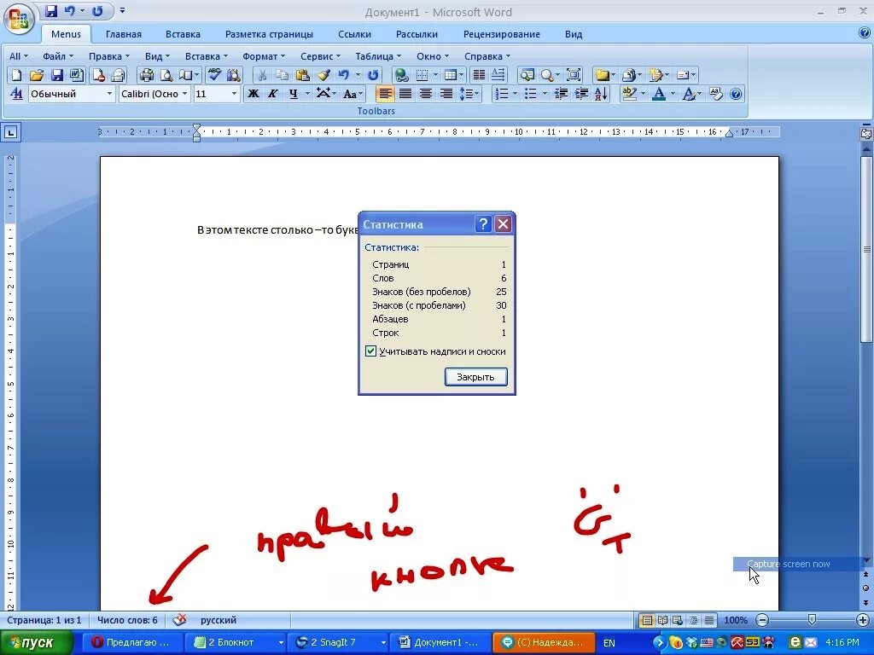Click the Cut scissors icon
874x655 pixels.
tap(262, 75)
